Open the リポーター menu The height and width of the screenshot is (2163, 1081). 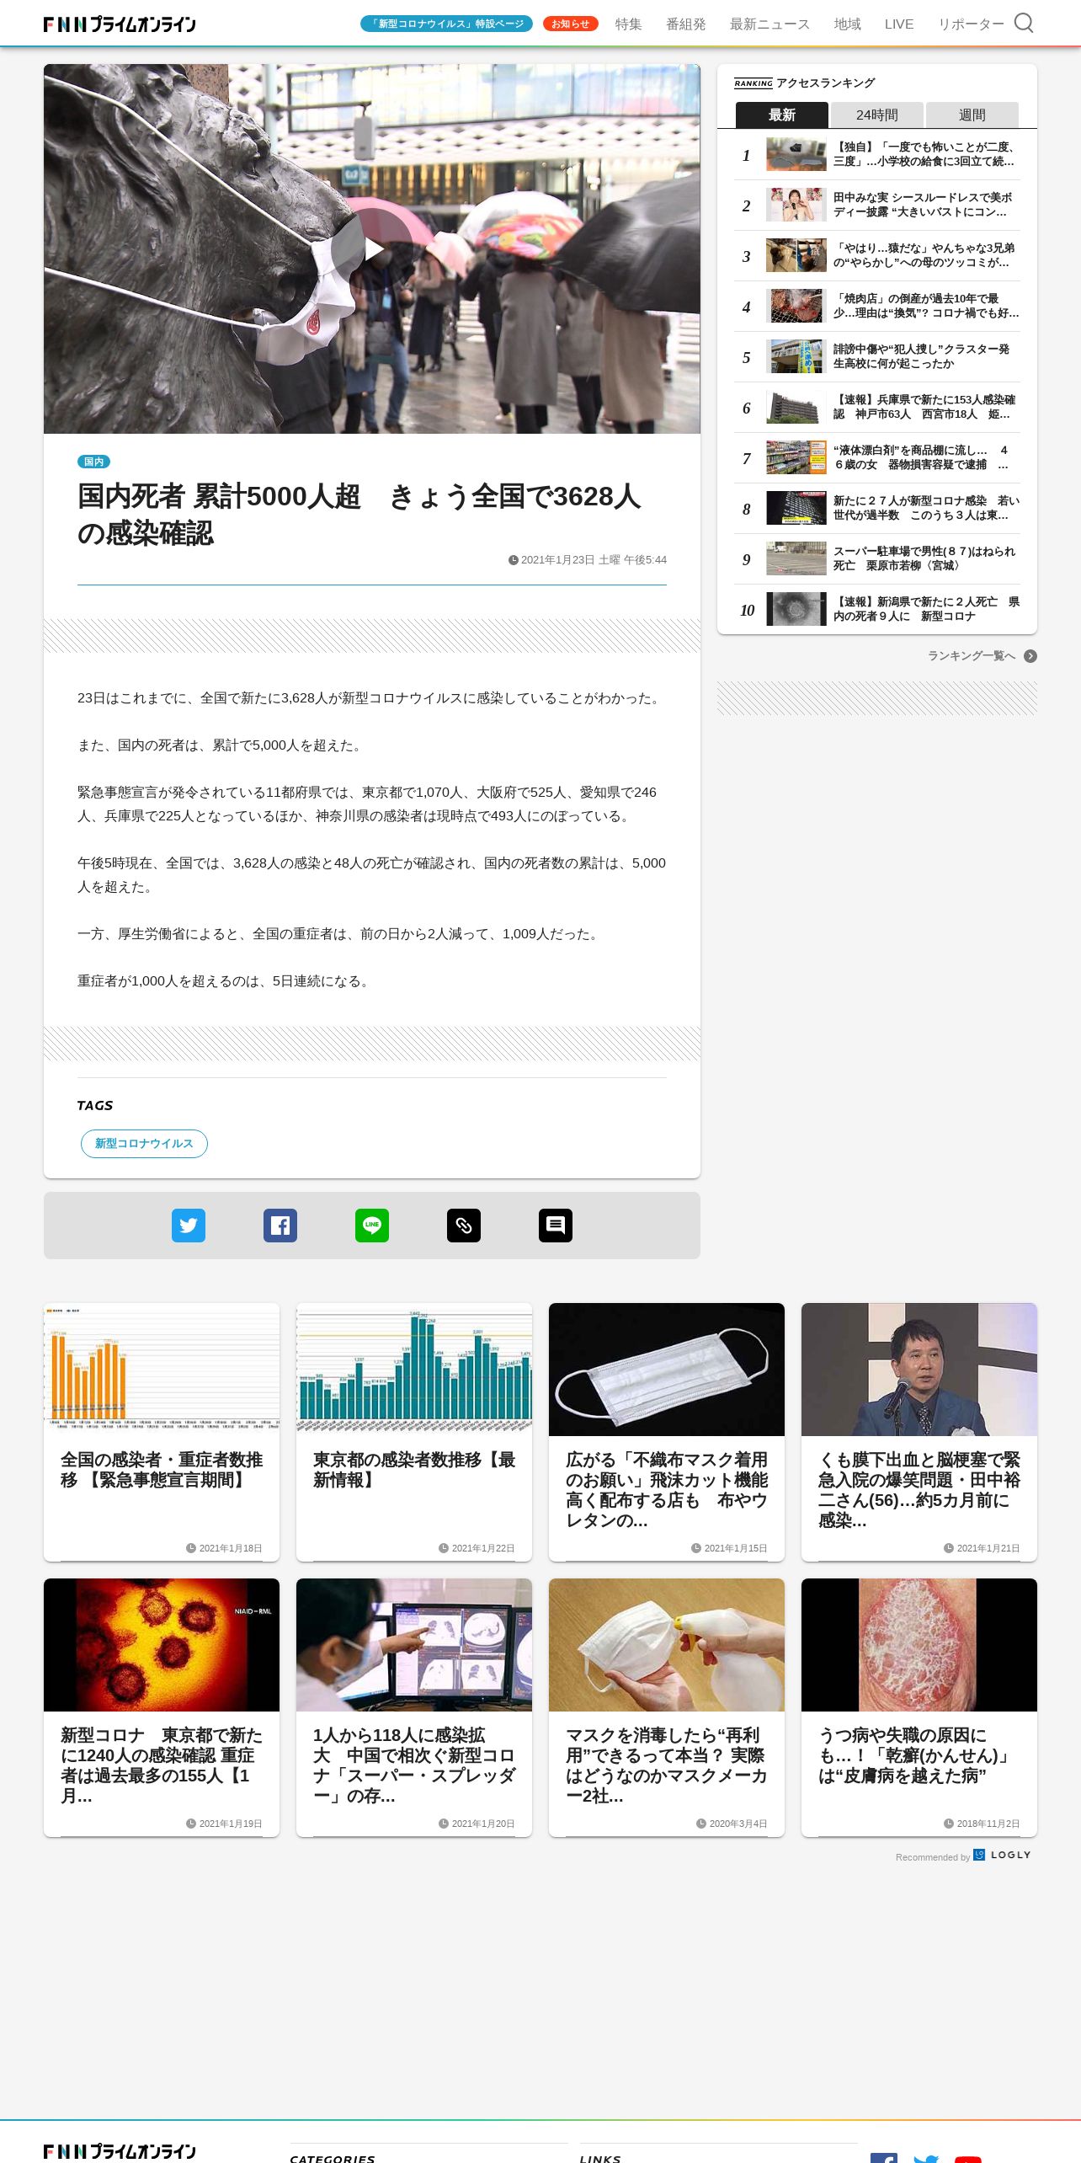tap(971, 24)
